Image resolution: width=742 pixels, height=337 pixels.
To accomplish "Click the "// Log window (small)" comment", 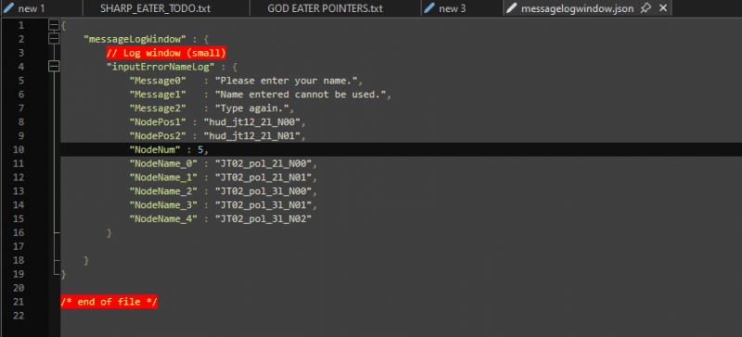I will 167,53.
